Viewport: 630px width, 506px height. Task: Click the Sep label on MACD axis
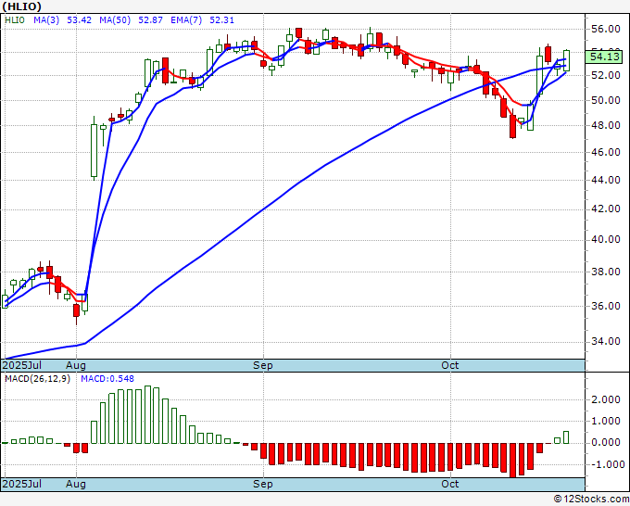coord(263,484)
